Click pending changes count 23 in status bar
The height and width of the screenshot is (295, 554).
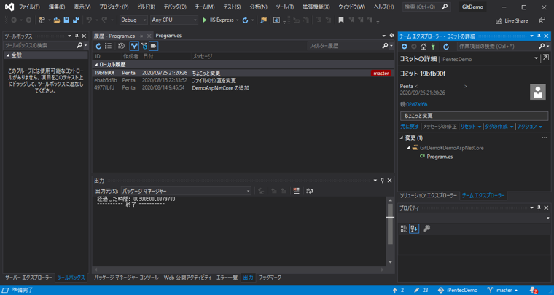coord(421,290)
